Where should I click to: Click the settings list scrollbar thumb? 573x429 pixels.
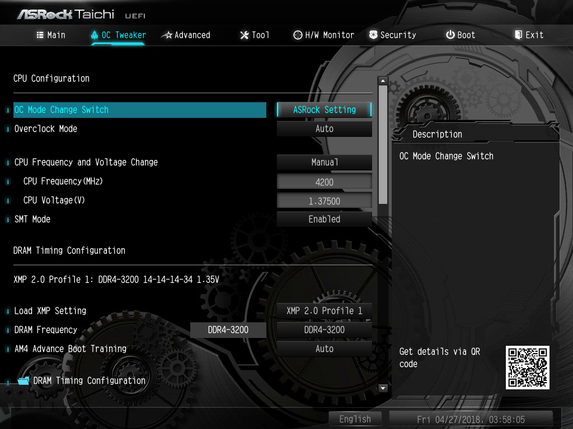coord(383,145)
